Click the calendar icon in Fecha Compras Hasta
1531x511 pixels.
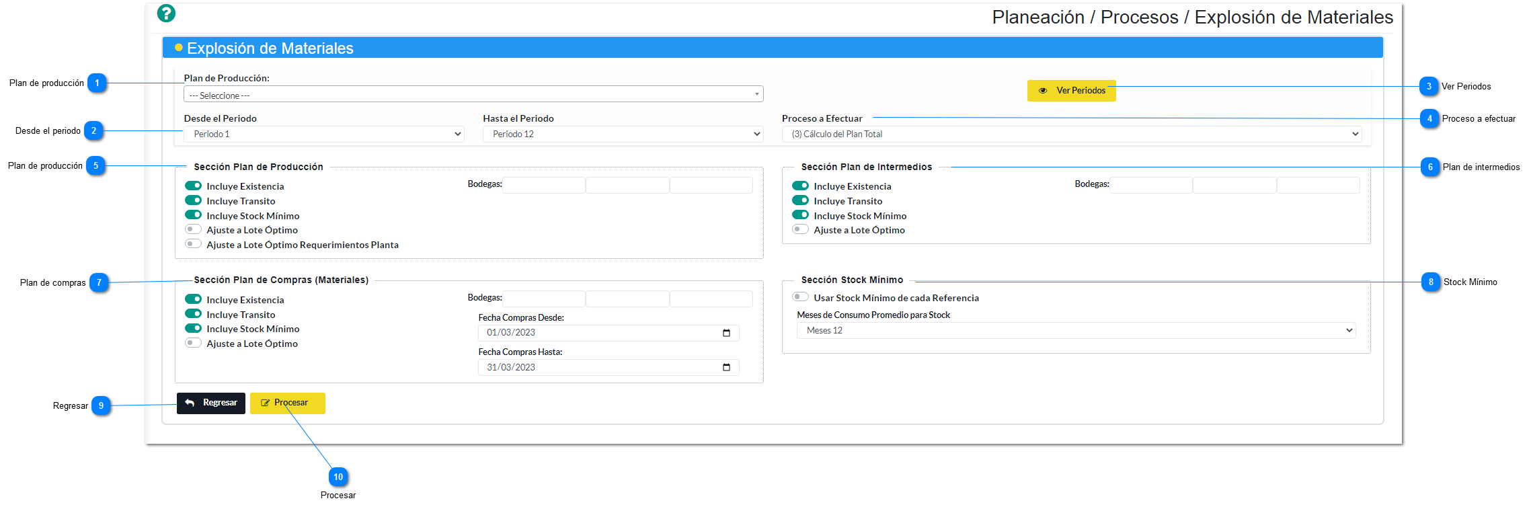(726, 367)
